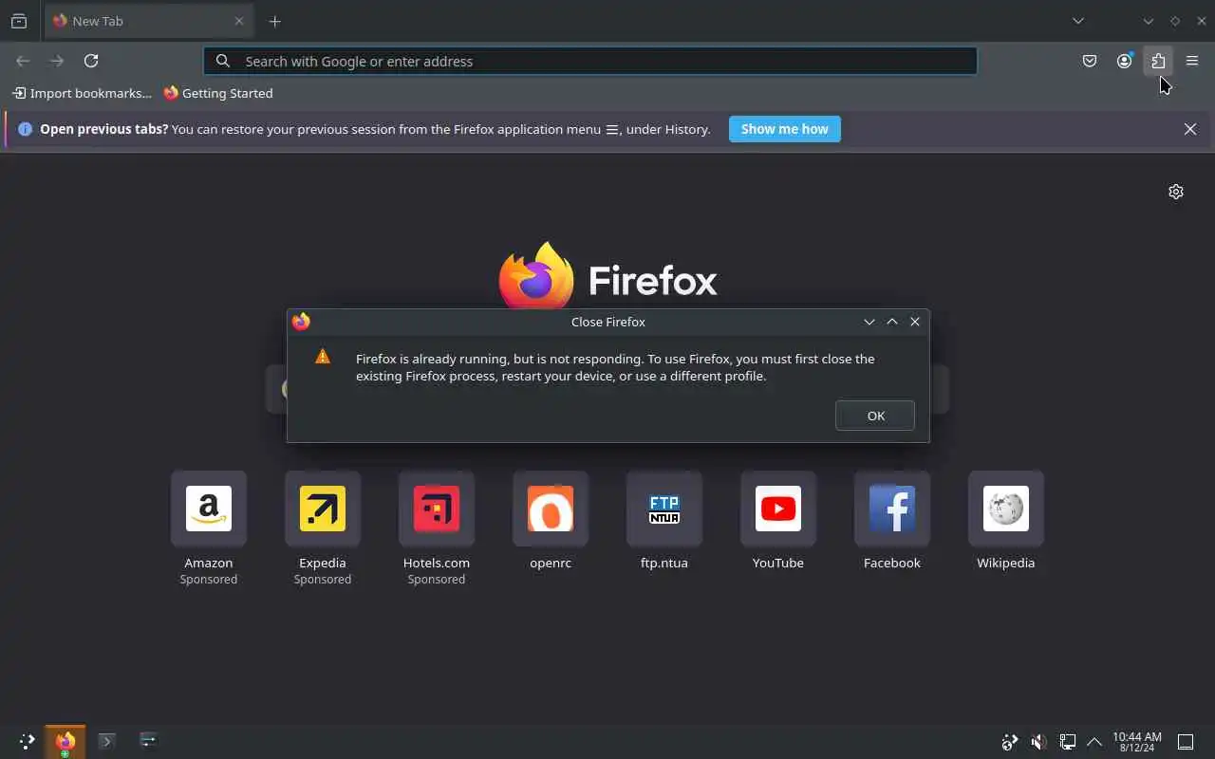
Task: Open the taskbar settings sliders icon
Action: tap(148, 740)
